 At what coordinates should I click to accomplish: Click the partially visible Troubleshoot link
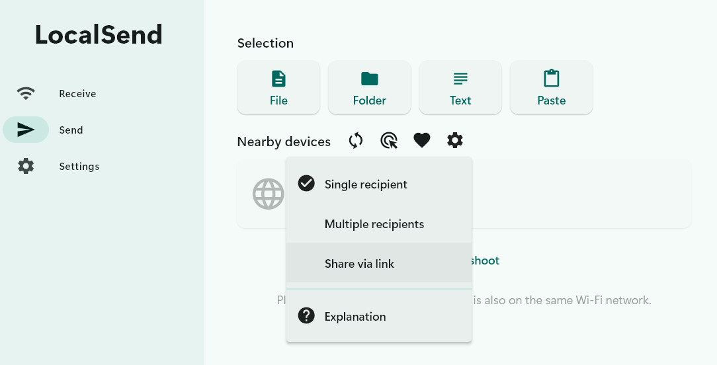(485, 261)
